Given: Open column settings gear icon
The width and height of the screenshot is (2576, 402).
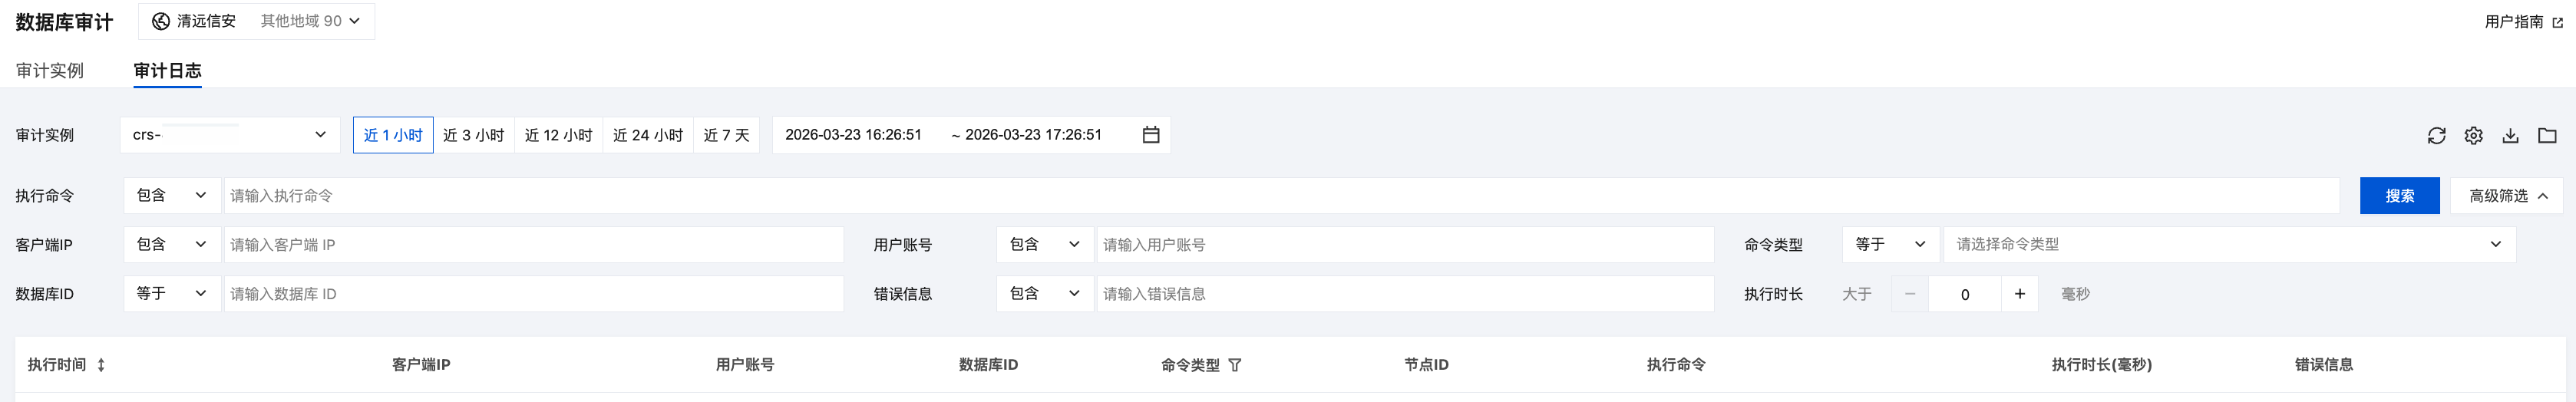Looking at the screenshot, I should [x=2473, y=136].
